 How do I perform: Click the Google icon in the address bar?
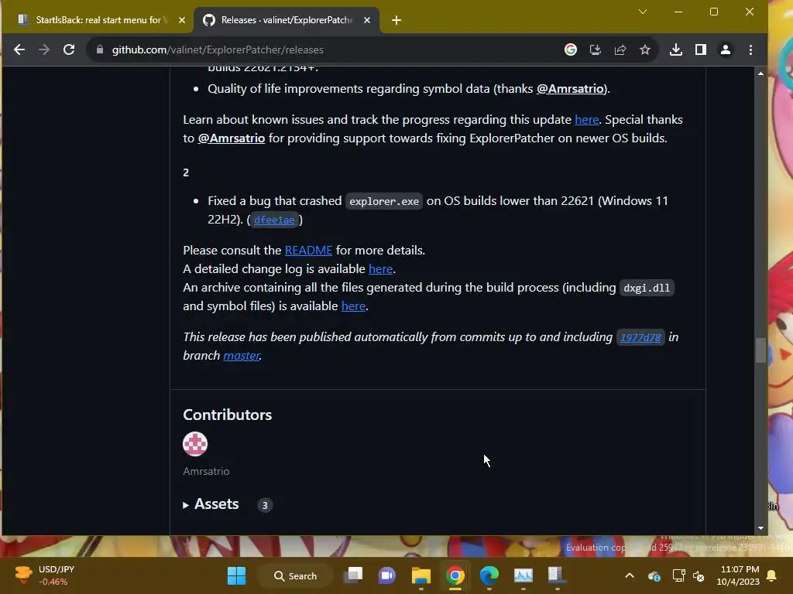click(x=571, y=49)
